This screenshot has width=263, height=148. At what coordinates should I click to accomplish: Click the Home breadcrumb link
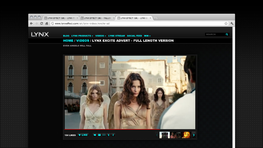(68, 41)
